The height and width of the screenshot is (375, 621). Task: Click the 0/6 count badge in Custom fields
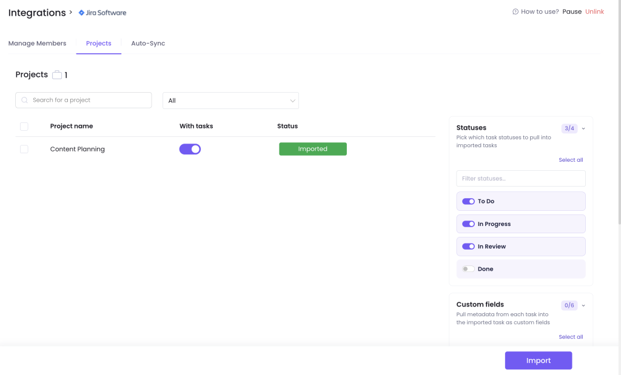(x=569, y=305)
